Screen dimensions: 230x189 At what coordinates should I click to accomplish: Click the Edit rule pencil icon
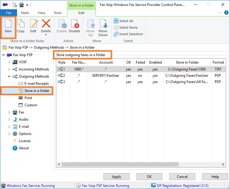(34, 23)
